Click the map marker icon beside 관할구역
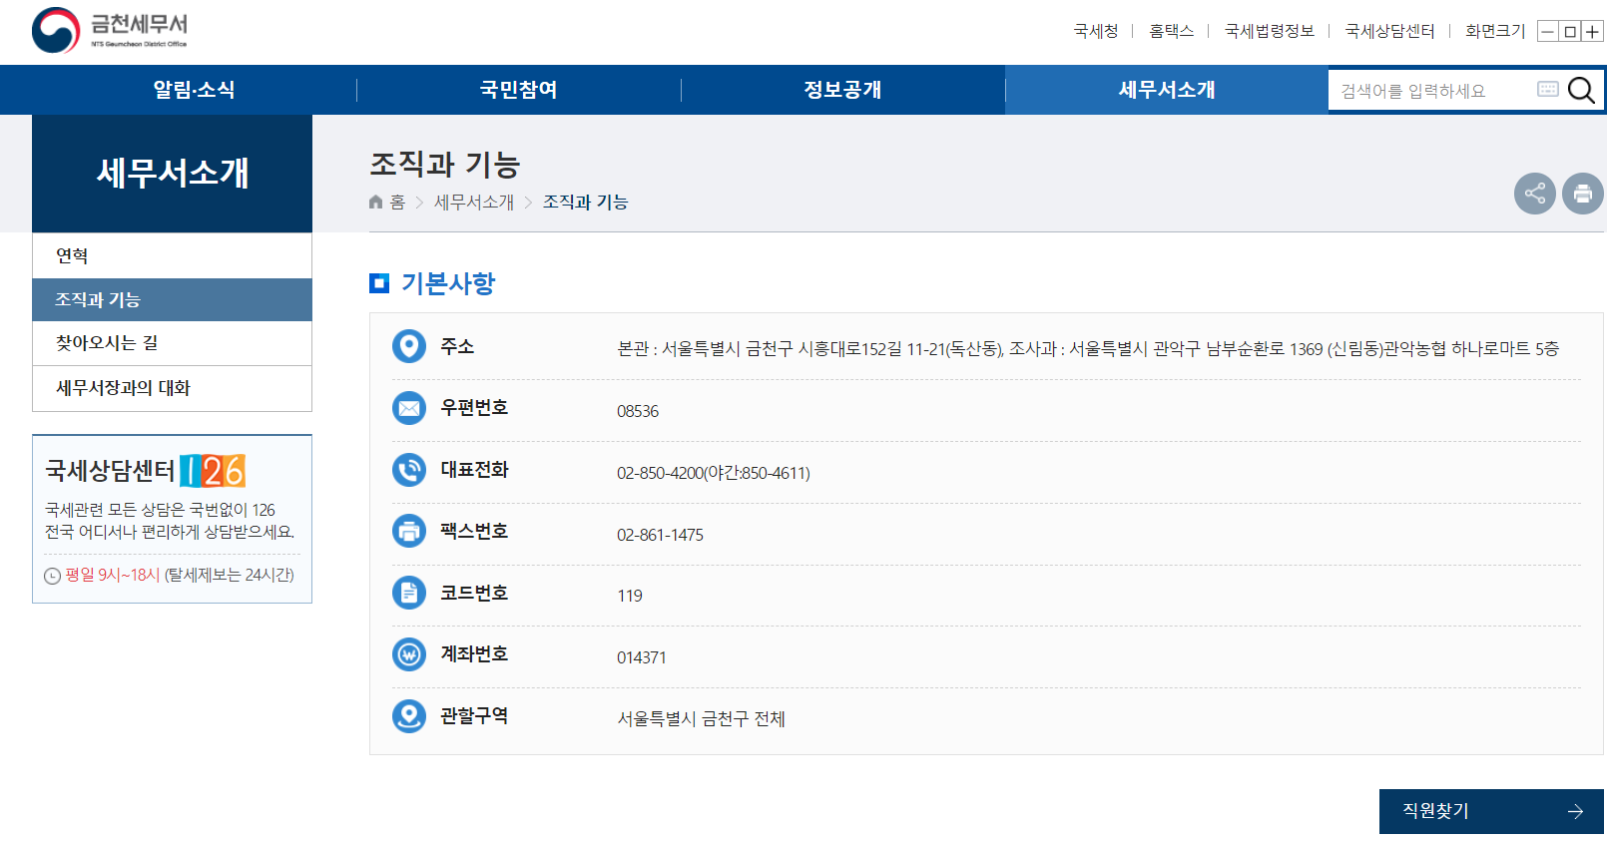This screenshot has height=842, width=1607. 409,715
